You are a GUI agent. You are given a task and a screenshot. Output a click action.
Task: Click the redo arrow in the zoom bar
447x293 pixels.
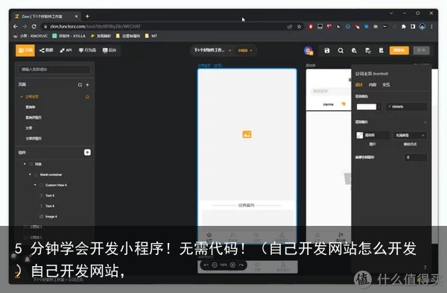(241, 265)
